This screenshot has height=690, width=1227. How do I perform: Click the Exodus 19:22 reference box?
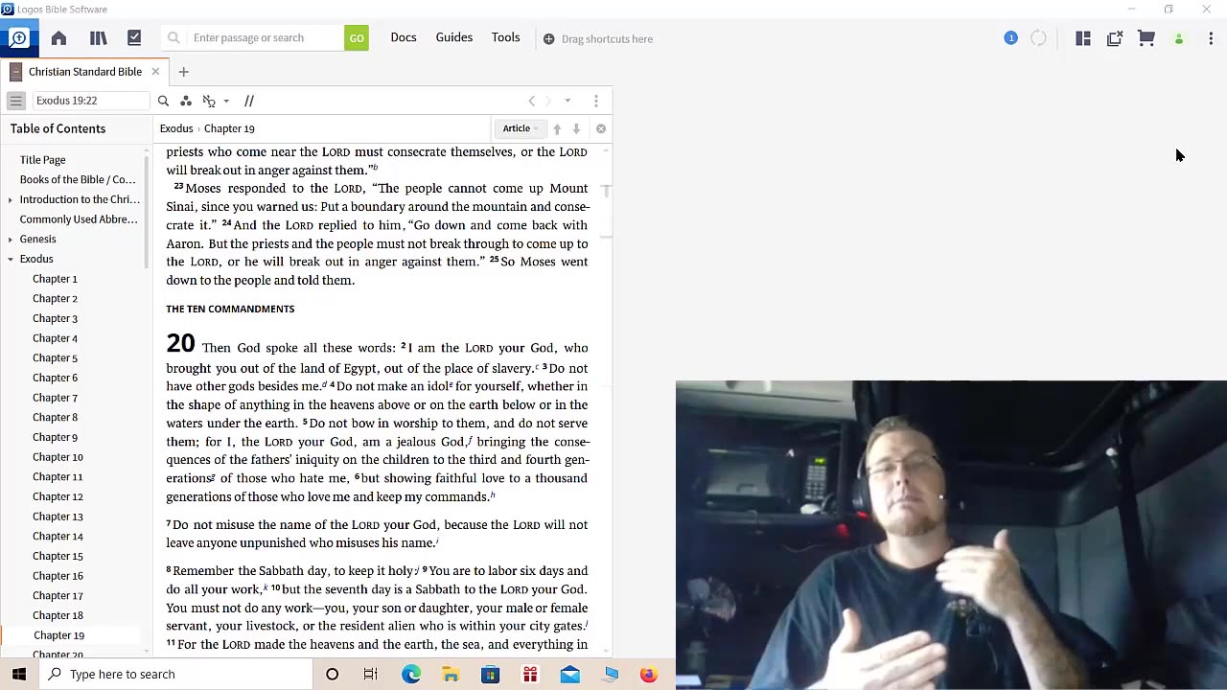point(90,101)
